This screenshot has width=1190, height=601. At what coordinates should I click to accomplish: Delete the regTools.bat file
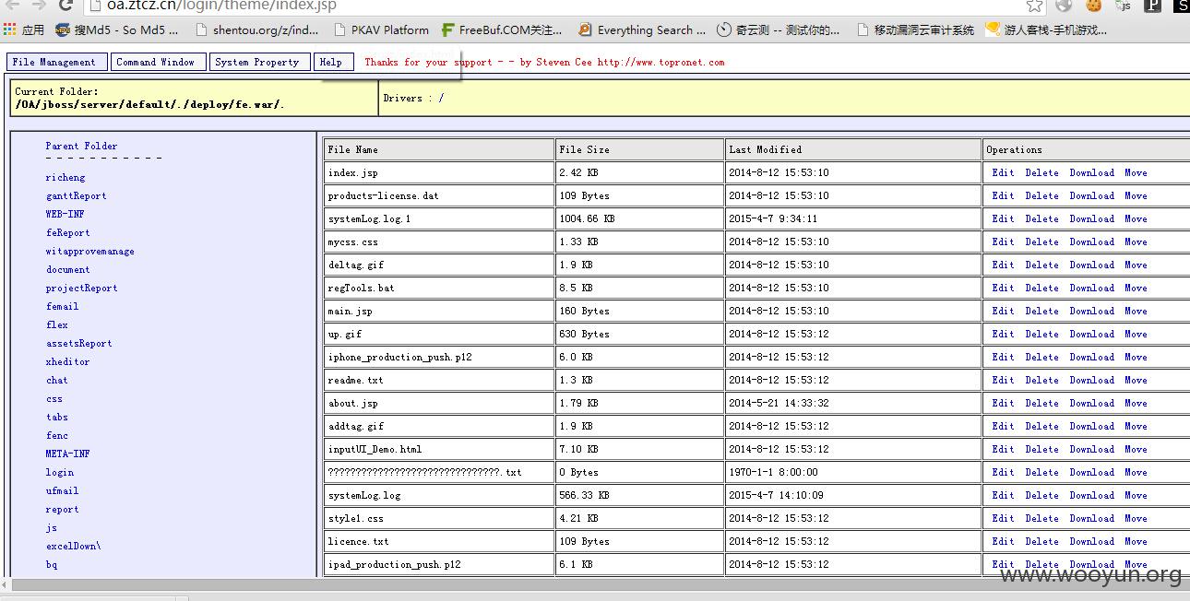click(x=1041, y=288)
